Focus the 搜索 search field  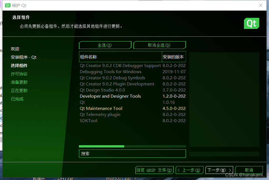pyautogui.click(x=132, y=154)
